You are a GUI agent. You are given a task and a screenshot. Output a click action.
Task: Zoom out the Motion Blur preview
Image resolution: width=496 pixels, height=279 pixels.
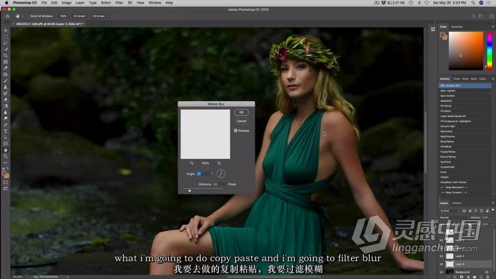coord(192,163)
